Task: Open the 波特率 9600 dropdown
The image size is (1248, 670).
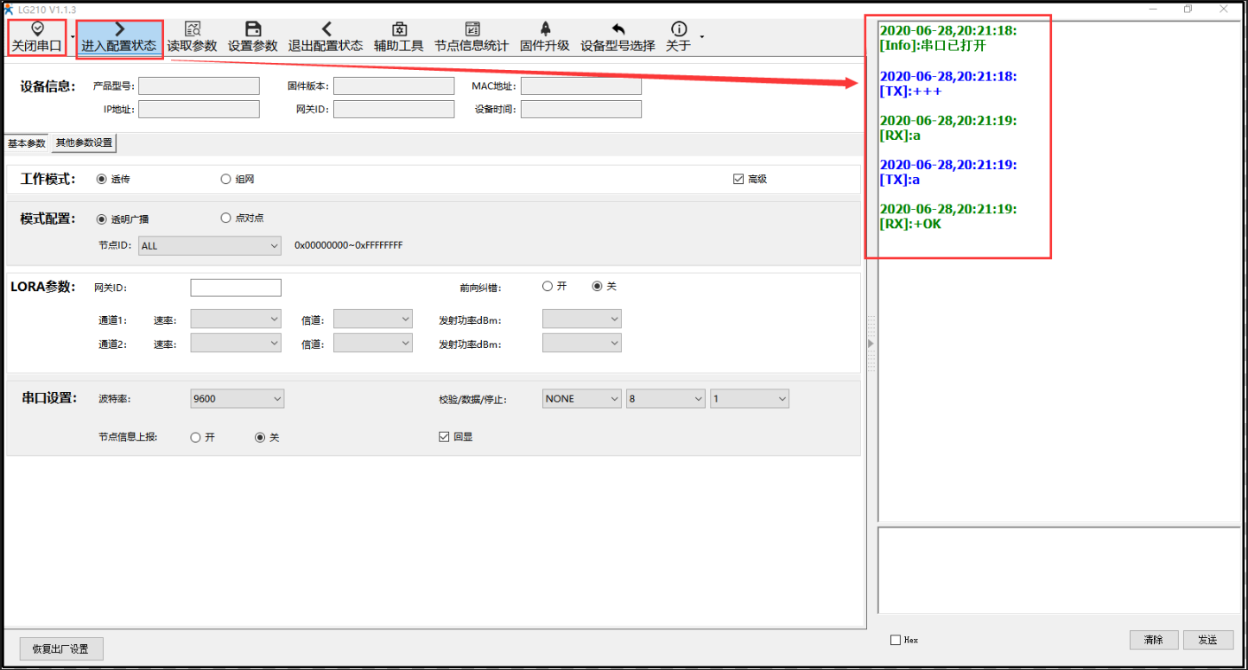Action: coord(237,399)
